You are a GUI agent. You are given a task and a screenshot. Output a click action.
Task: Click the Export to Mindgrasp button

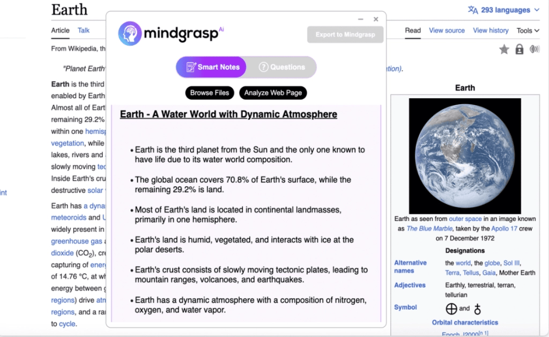coord(345,35)
